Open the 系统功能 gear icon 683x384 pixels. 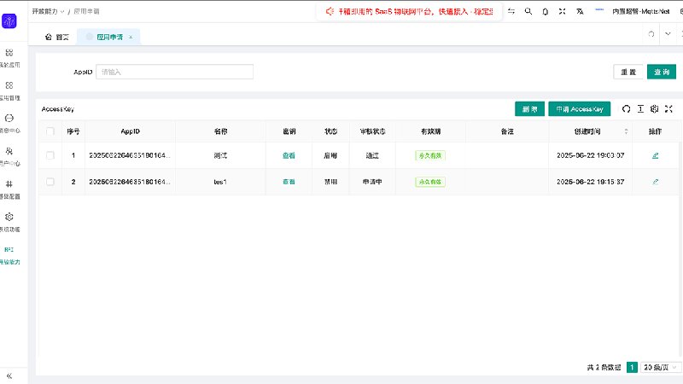point(9,217)
